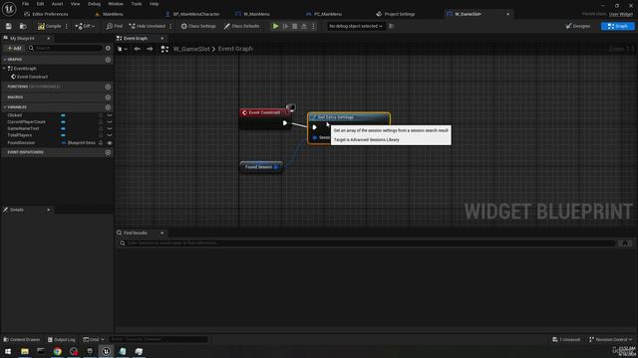The width and height of the screenshot is (638, 358).
Task: Add new macro via Macros plus icon
Action: tap(108, 97)
